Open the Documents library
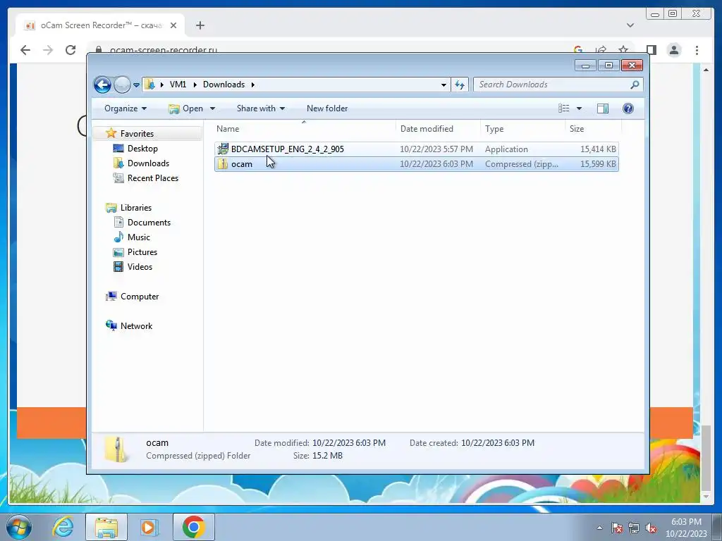Screen dimensions: 722x541 [x=149, y=223]
